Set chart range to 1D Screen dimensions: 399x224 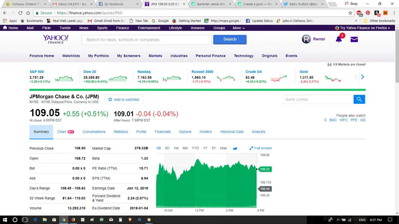158,148
